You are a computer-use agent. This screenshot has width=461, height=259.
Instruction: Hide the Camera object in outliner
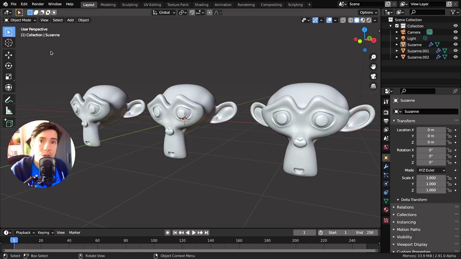pyautogui.click(x=455, y=32)
